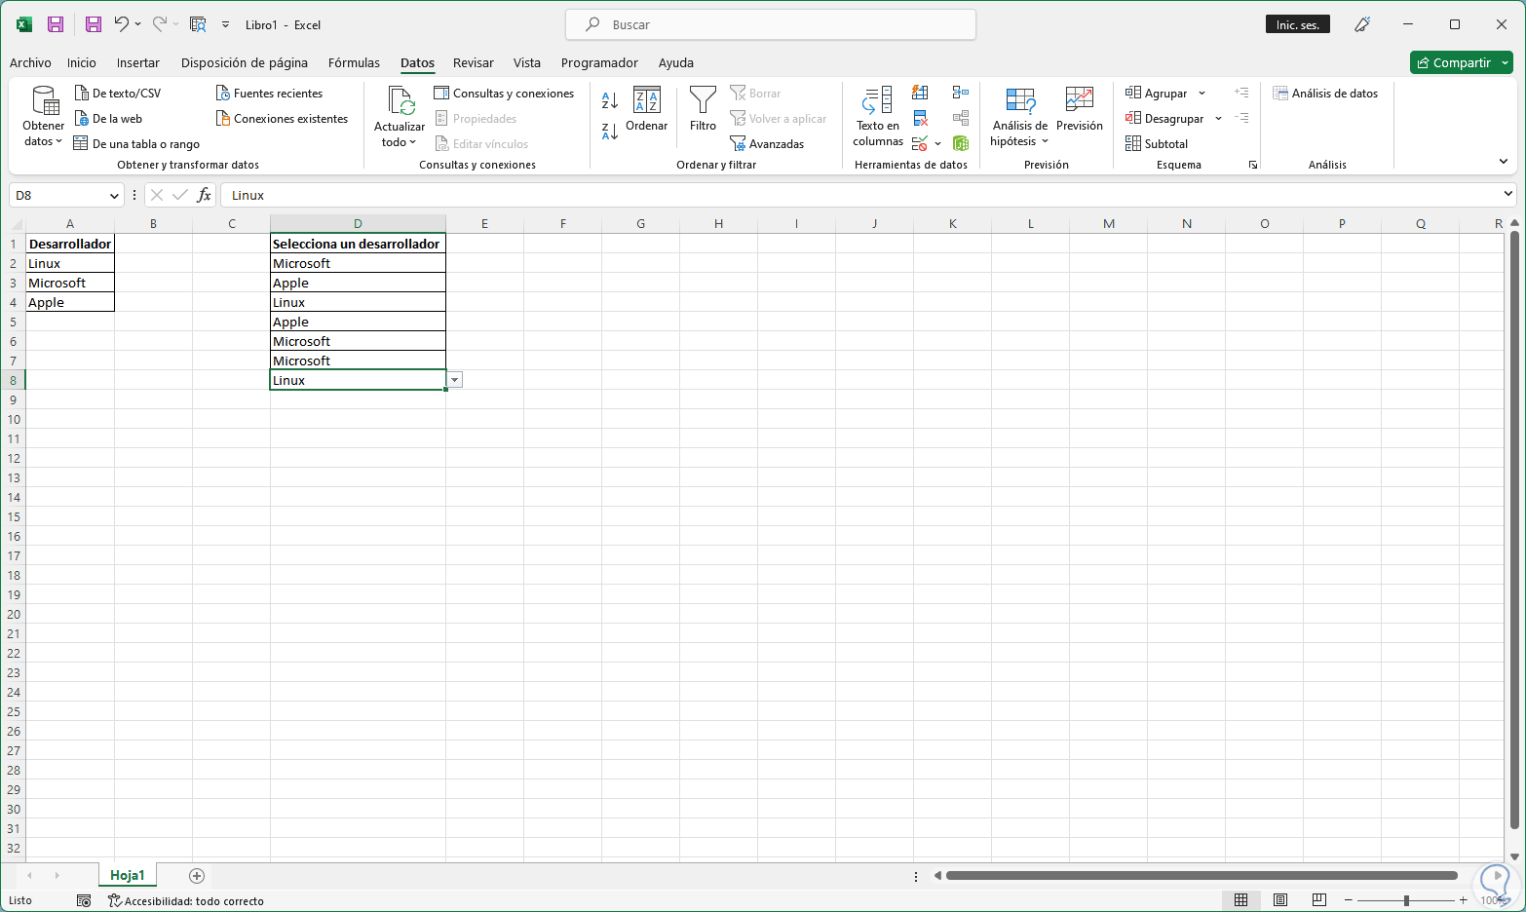Expand the Desagrupar dropdown arrow
Screen dimensions: 1526x912
1218,119
